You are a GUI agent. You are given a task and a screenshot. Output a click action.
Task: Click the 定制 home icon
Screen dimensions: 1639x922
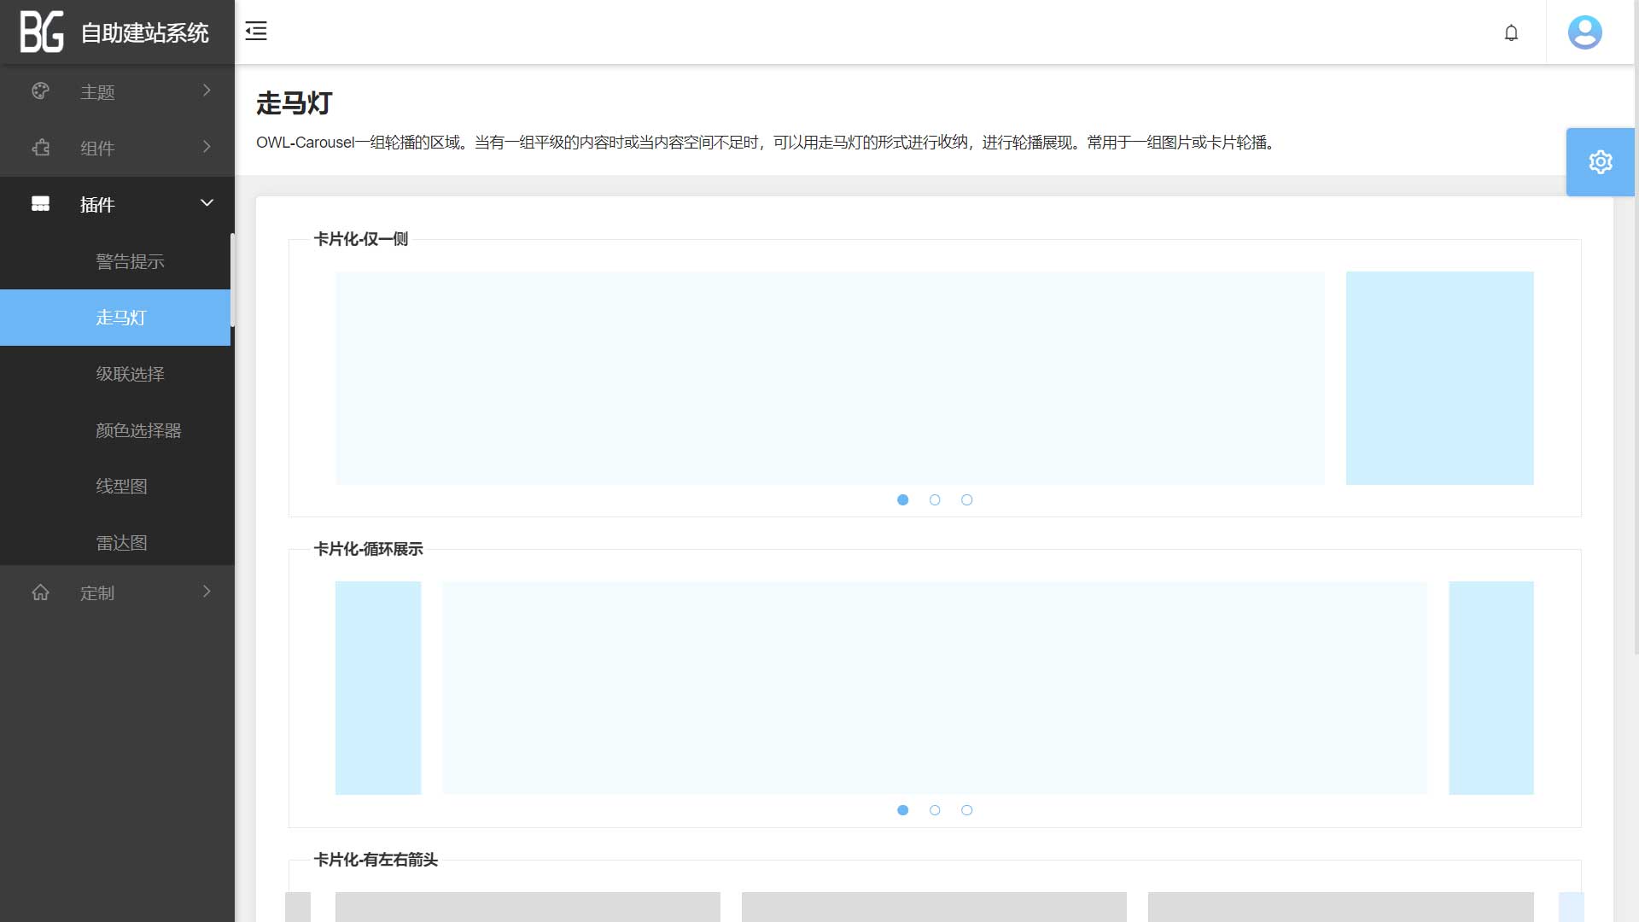40,592
